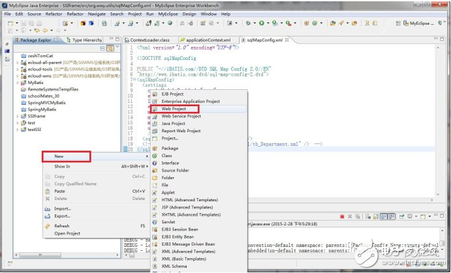Image resolution: width=451 pixels, height=273 pixels.
Task: Expand the SSIframe project tree node
Action: pyautogui.click(x=17, y=115)
